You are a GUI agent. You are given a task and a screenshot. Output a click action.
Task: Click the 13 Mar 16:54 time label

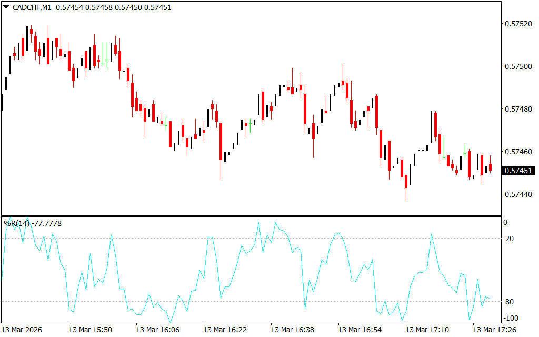360,330
